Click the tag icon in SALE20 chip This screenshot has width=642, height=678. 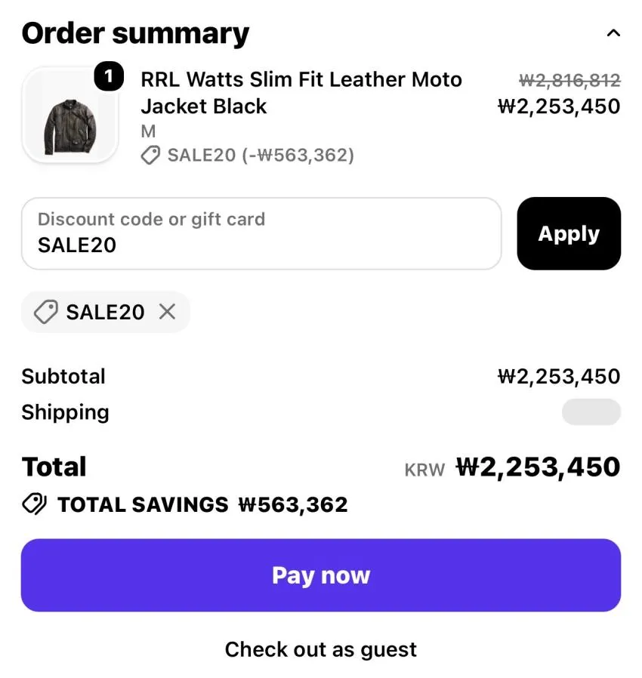tap(46, 312)
